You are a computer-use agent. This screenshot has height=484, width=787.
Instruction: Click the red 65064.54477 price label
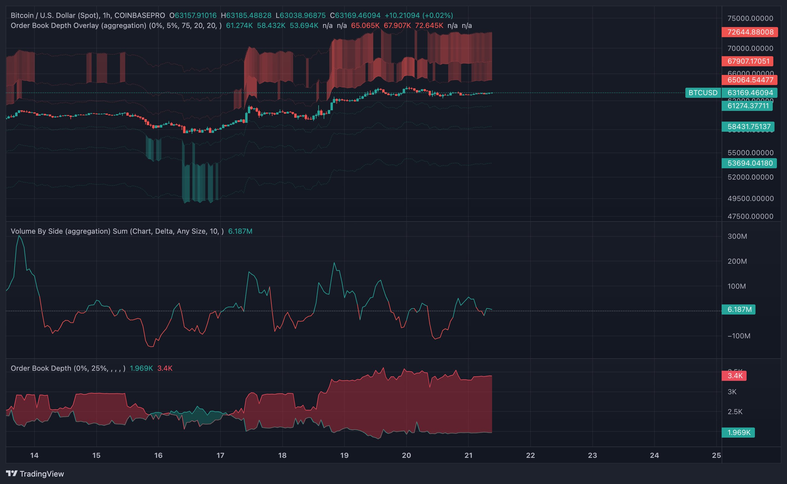[750, 80]
